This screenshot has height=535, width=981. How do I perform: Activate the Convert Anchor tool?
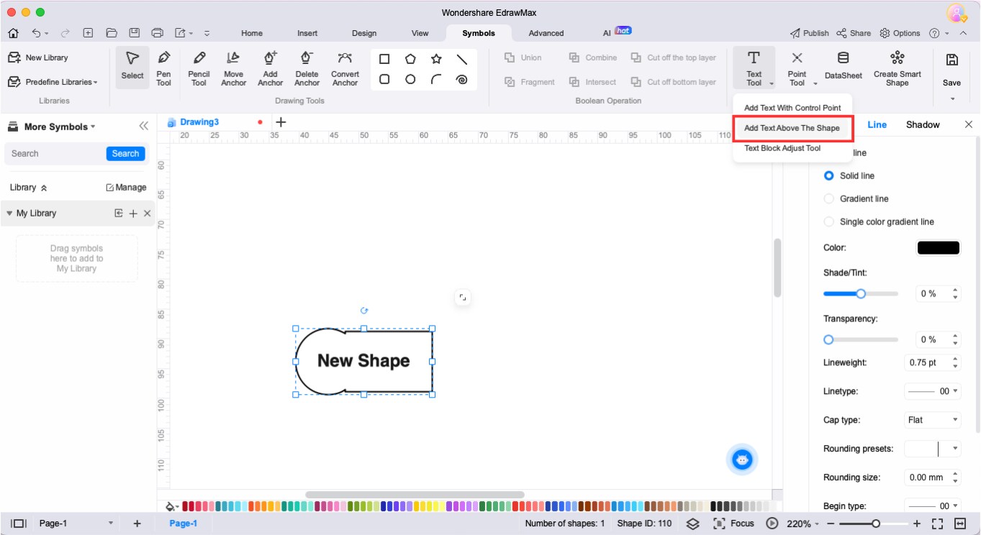(x=345, y=68)
